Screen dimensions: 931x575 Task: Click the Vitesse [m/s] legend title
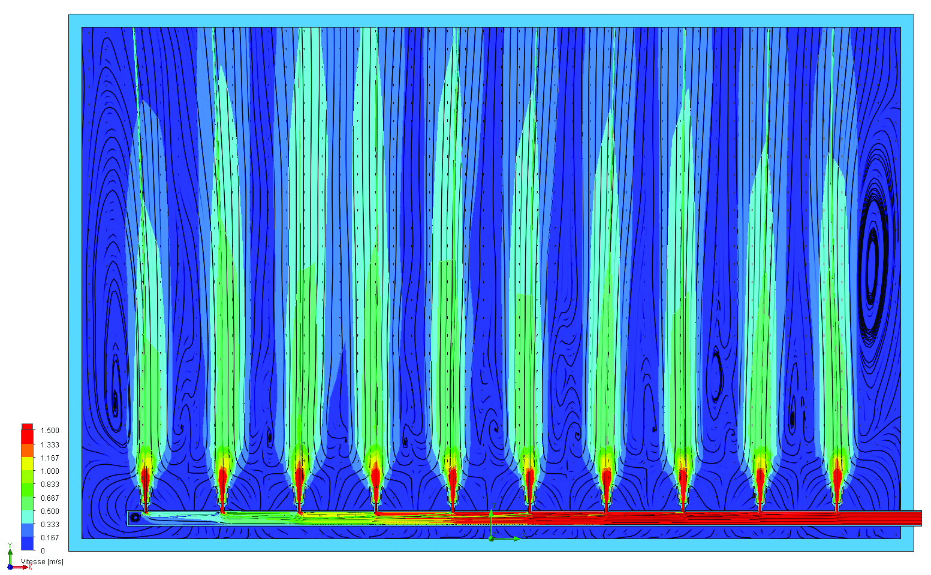42,562
